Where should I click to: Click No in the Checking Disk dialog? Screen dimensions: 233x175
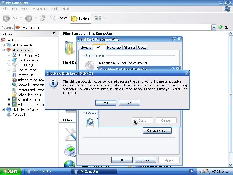(x=129, y=103)
